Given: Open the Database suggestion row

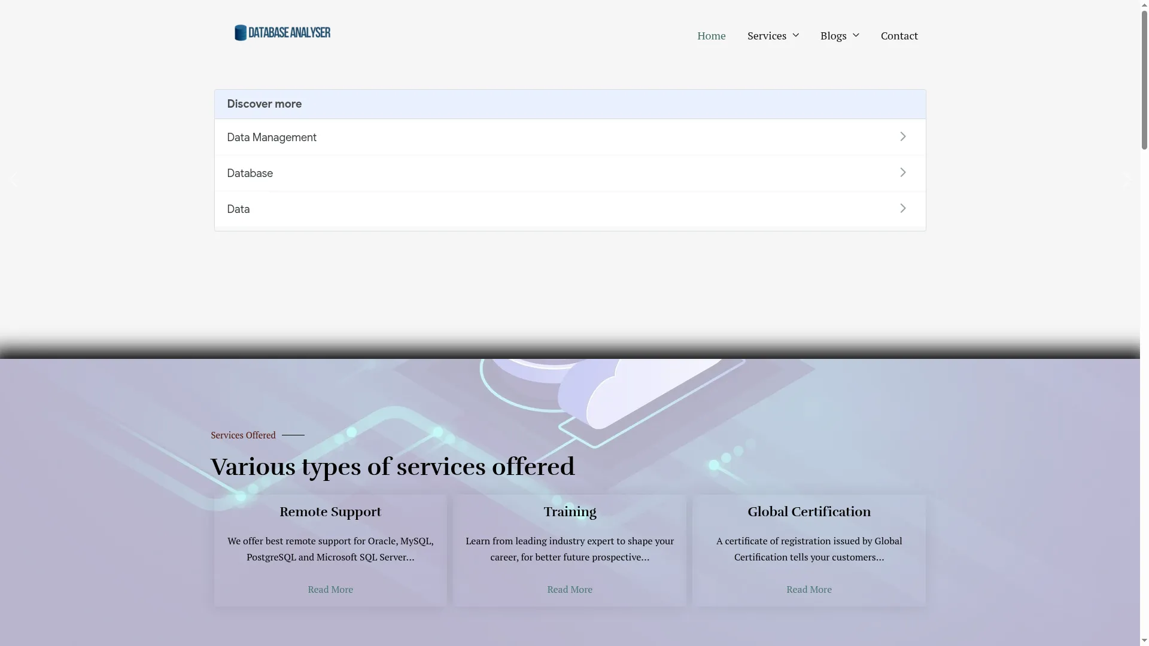Looking at the screenshot, I should tap(570, 173).
